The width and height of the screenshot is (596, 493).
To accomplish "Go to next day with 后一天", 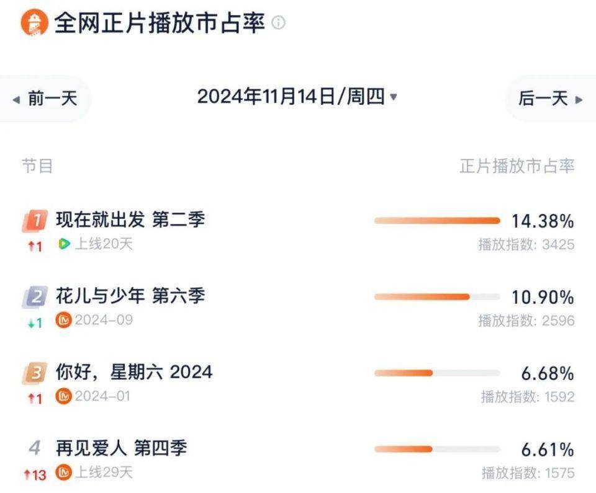I will pyautogui.click(x=551, y=99).
